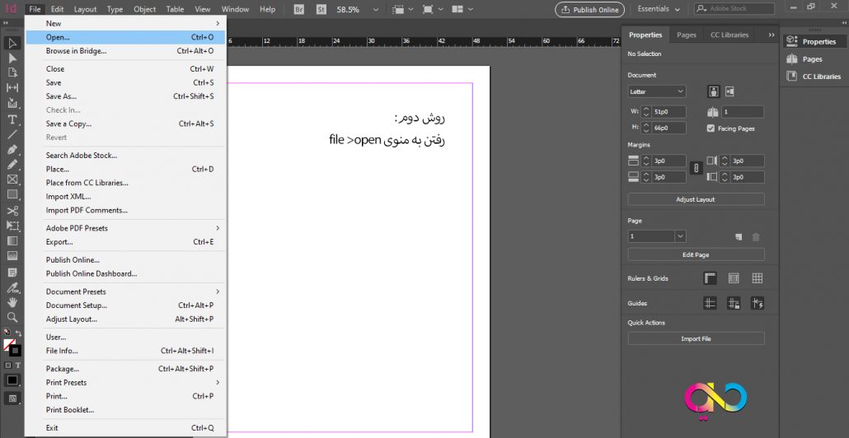Click CC Libraries icon in dock
Image resolution: width=849 pixels, height=438 pixels.
(x=792, y=77)
